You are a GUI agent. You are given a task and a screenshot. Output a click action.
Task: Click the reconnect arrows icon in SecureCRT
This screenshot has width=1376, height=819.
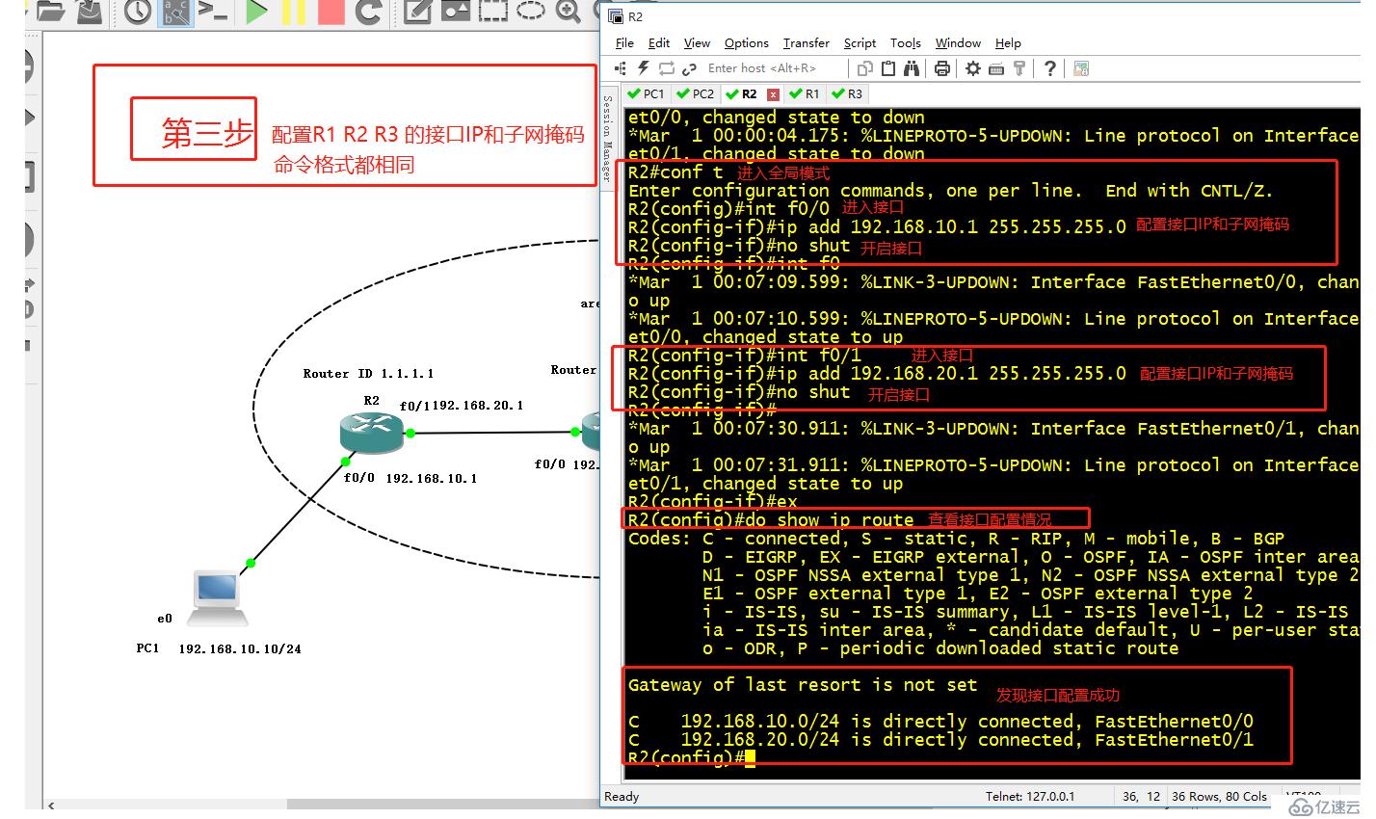pyautogui.click(x=666, y=68)
